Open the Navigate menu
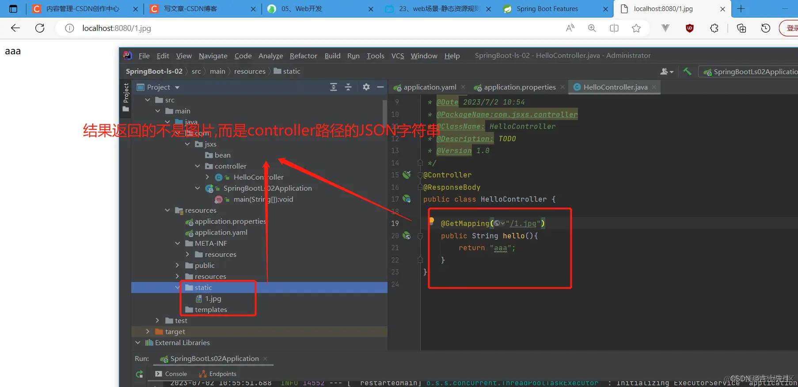 tap(213, 56)
